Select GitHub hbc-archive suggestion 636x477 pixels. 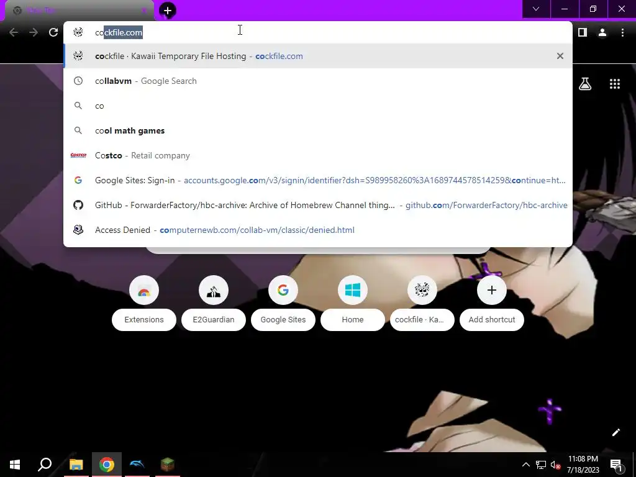(x=318, y=205)
